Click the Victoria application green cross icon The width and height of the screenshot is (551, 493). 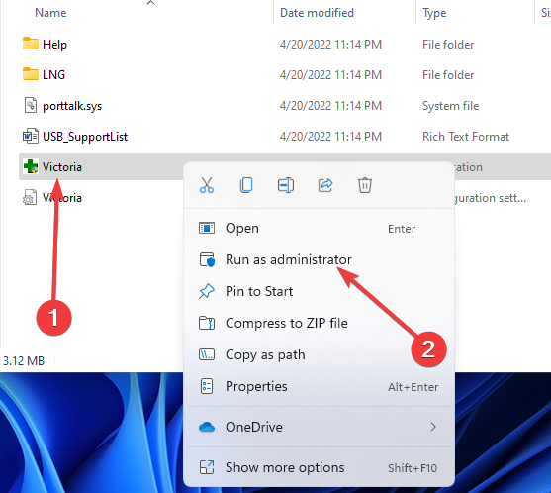[x=31, y=166]
